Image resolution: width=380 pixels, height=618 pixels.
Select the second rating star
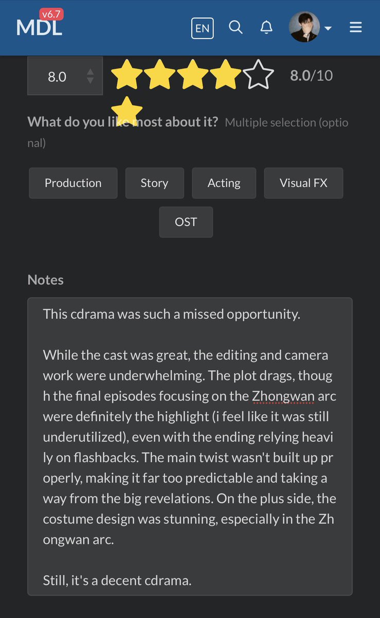coord(159,76)
